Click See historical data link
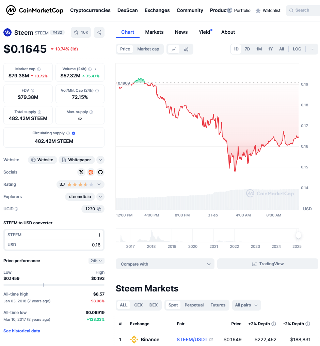This screenshot has height=346, width=320. (22, 331)
